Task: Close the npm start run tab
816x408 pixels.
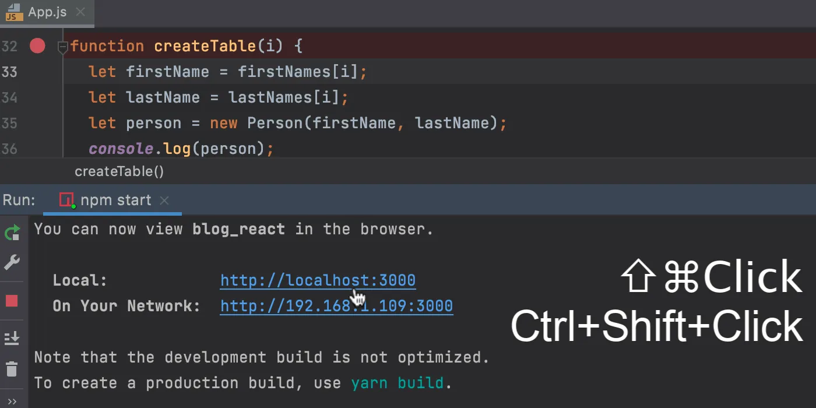Action: (x=164, y=201)
